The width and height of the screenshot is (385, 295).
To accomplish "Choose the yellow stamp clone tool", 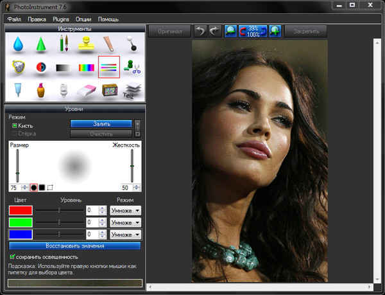I will pos(86,44).
